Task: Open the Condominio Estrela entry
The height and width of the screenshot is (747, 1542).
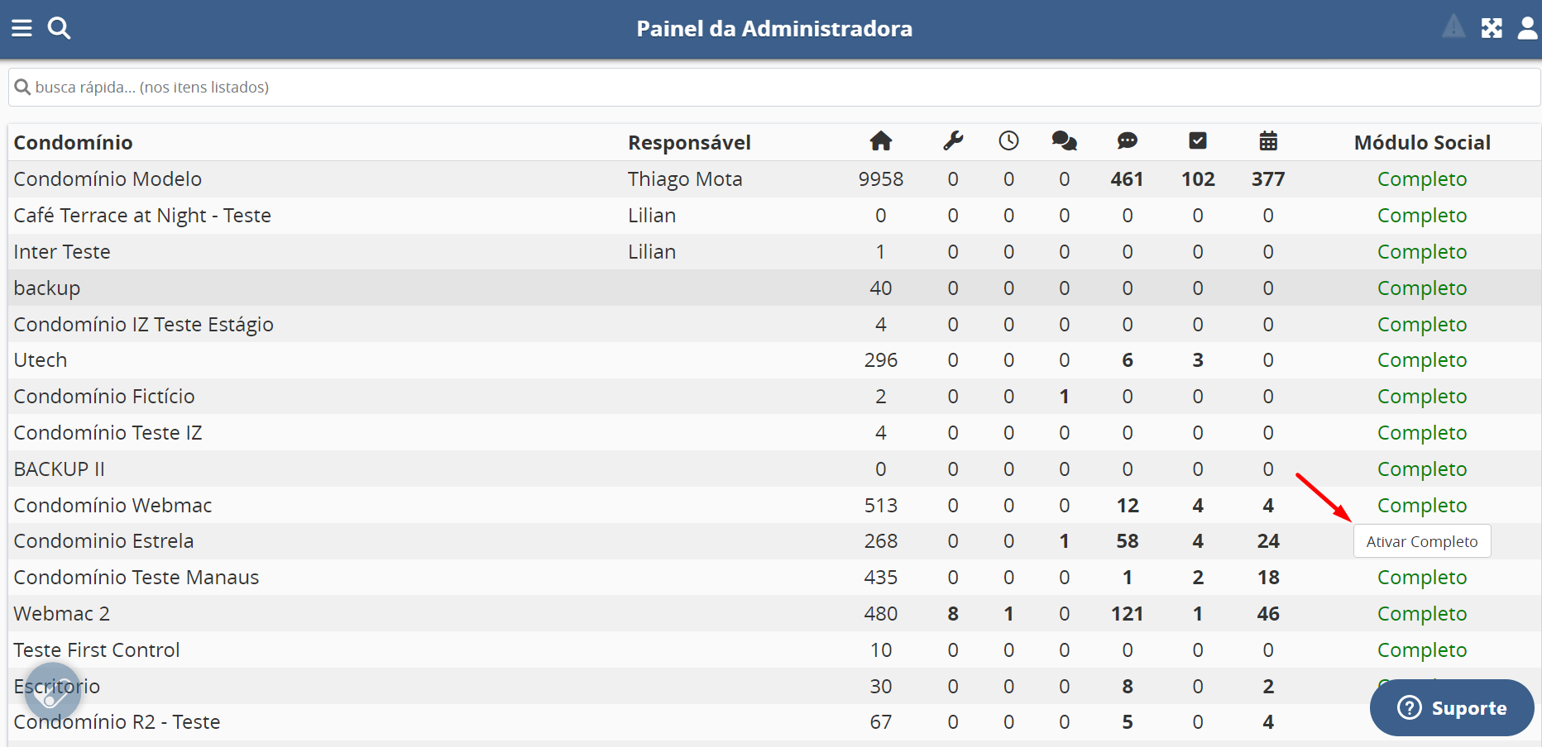Action: pos(103,541)
